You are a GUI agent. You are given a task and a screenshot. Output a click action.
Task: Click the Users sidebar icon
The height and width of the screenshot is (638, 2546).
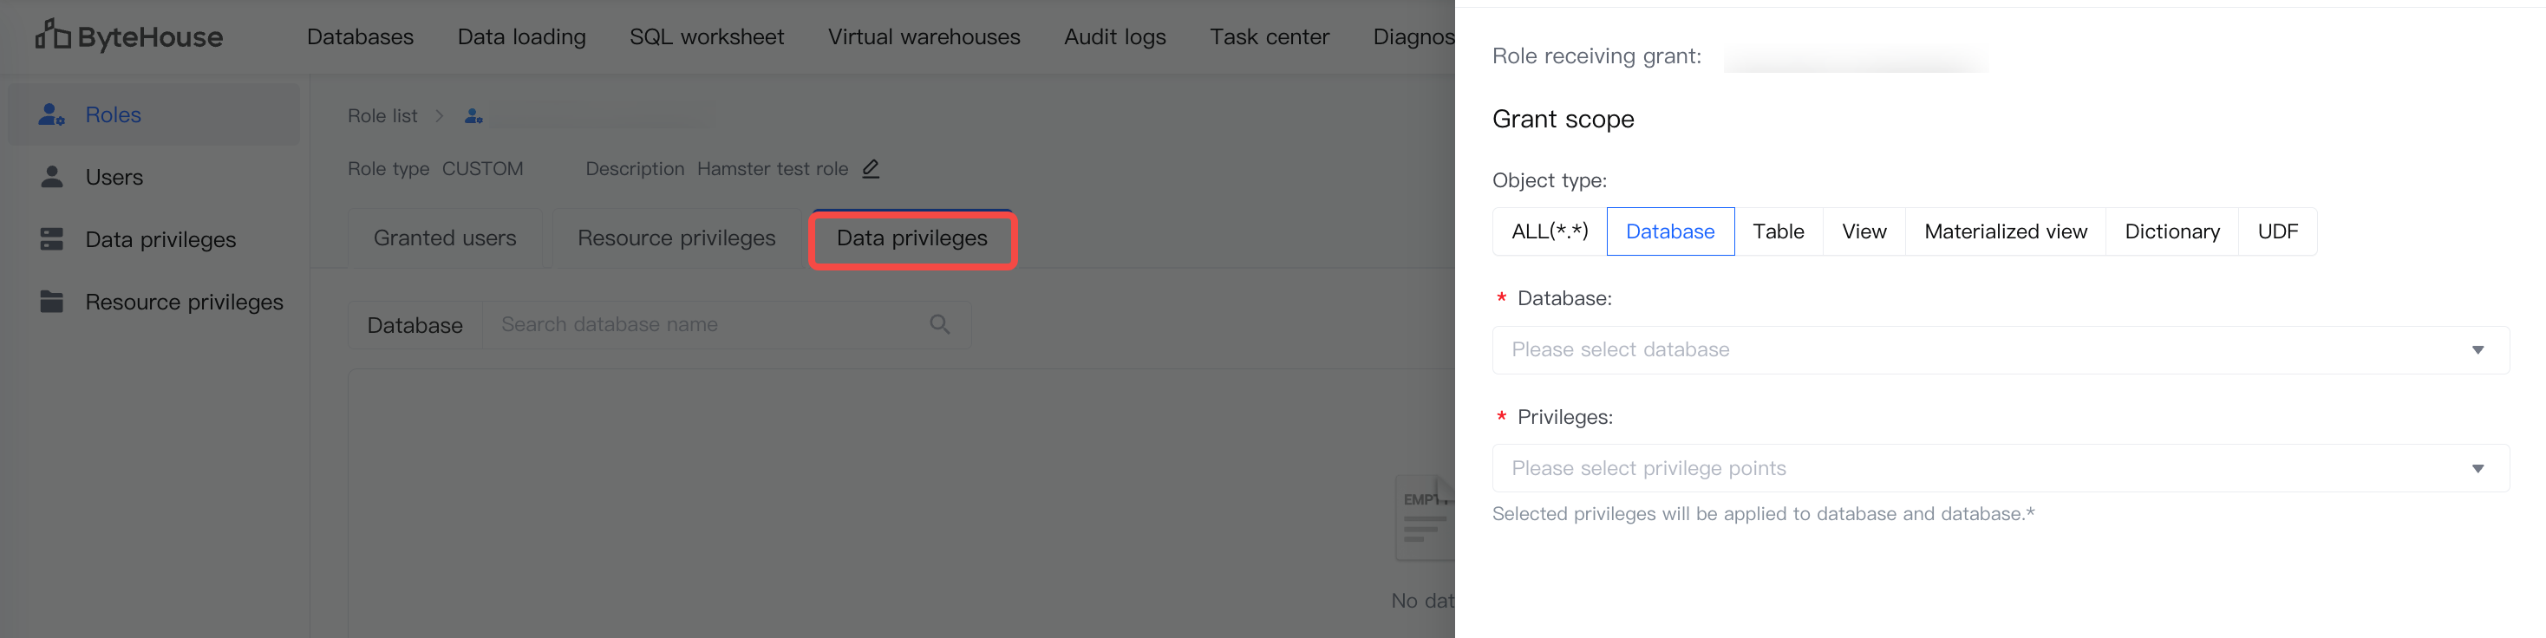click(51, 177)
